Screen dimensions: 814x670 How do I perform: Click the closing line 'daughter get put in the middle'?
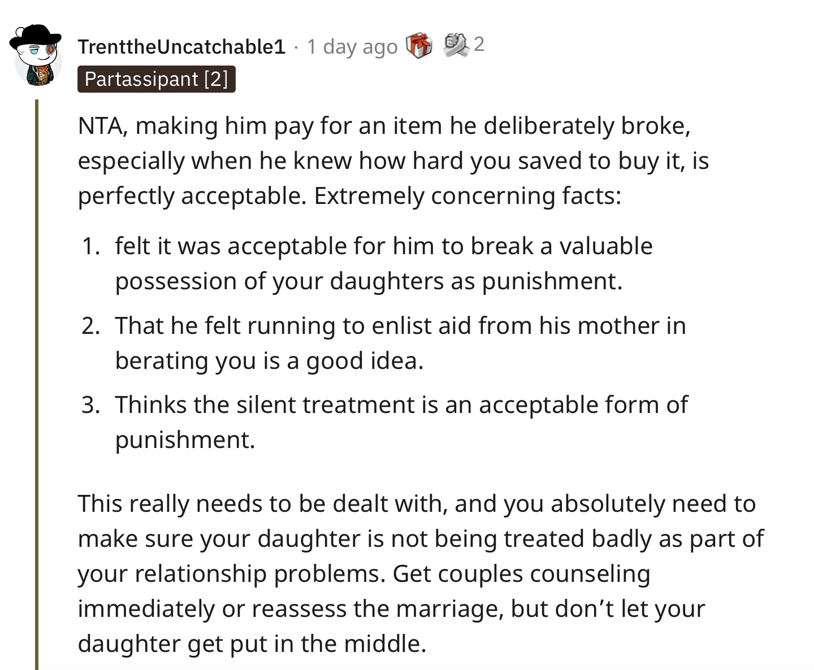252,644
